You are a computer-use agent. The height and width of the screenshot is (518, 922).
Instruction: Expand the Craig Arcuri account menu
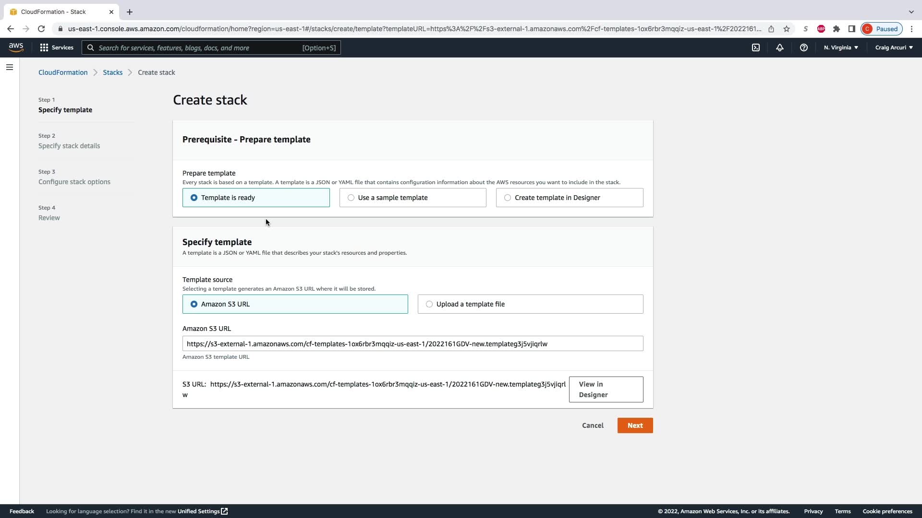pos(894,47)
